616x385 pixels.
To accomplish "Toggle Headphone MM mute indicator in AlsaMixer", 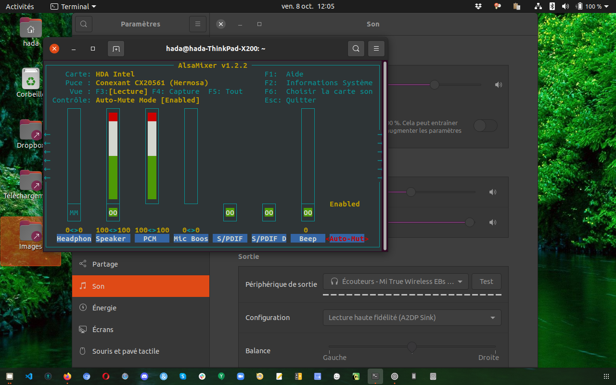I will [74, 213].
